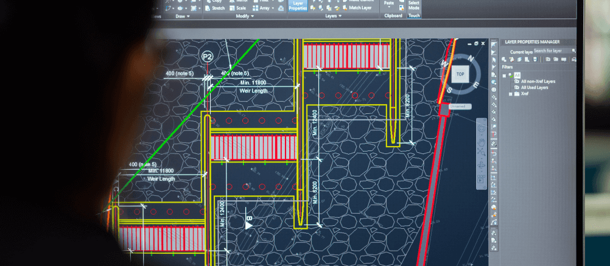Click in the Search for layer field
The image size is (610, 266).
tap(552, 51)
